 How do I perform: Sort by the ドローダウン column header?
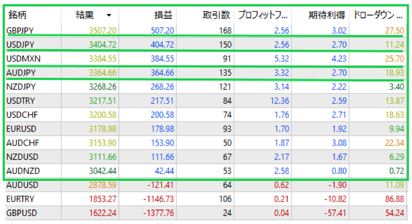point(377,16)
